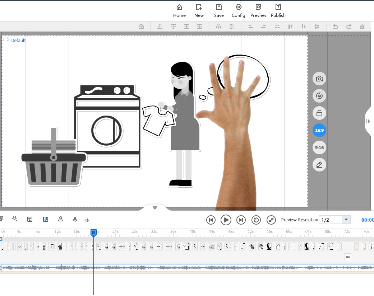This screenshot has width=374, height=296.
Task: Toggle the canvas lock button
Action: point(319,113)
